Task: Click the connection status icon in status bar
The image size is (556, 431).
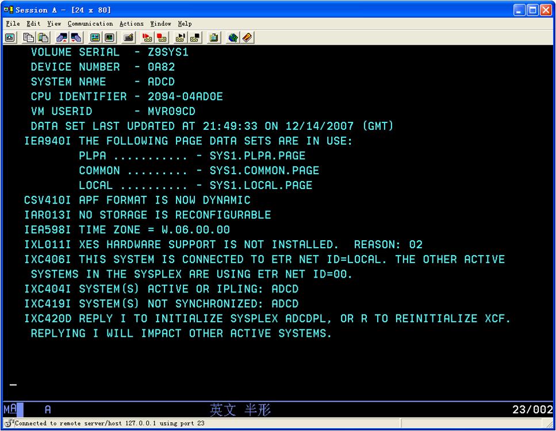Action: [x=9, y=423]
